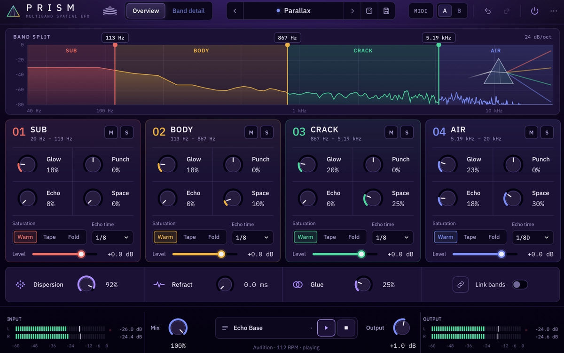Go to the previous preset arrow
Screen dimensions: 564x353
[x=235, y=11]
